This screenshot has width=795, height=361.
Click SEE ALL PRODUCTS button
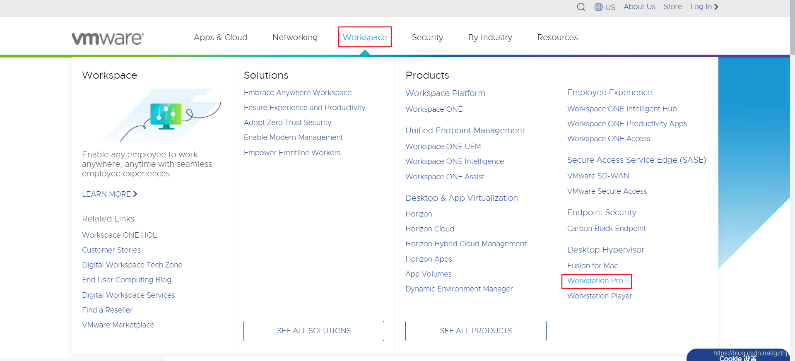[x=476, y=331]
